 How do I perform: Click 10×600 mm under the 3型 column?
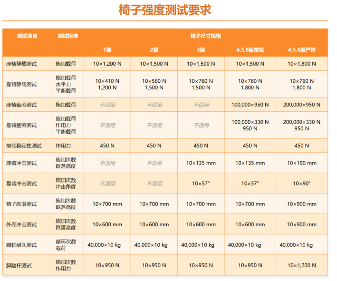[x=201, y=224]
